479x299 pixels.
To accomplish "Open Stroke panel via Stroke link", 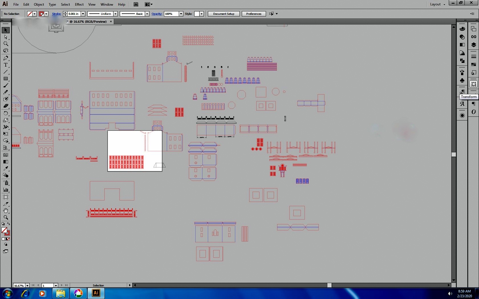I will point(56,14).
